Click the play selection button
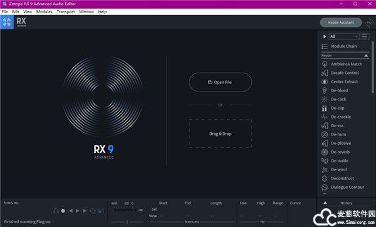The width and height of the screenshot is (376, 227). coord(85,211)
